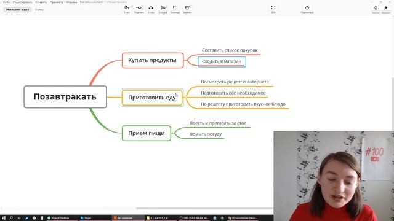Click the horizontal scrollbar at the bottom
This screenshot has height=221, width=394.
coord(204,208)
